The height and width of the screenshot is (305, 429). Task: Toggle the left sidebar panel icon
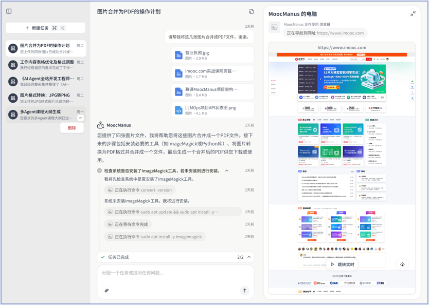[x=9, y=11]
